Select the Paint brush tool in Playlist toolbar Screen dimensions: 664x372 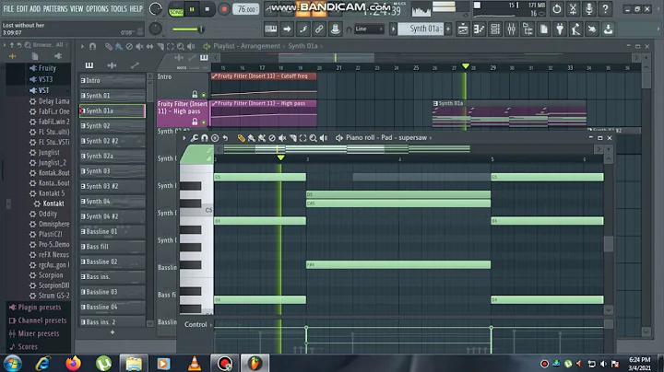point(119,46)
